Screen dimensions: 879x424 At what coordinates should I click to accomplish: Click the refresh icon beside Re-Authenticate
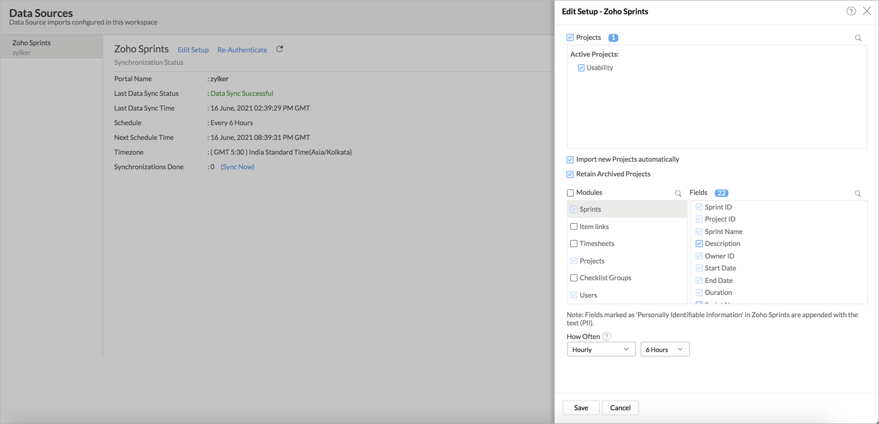point(280,49)
